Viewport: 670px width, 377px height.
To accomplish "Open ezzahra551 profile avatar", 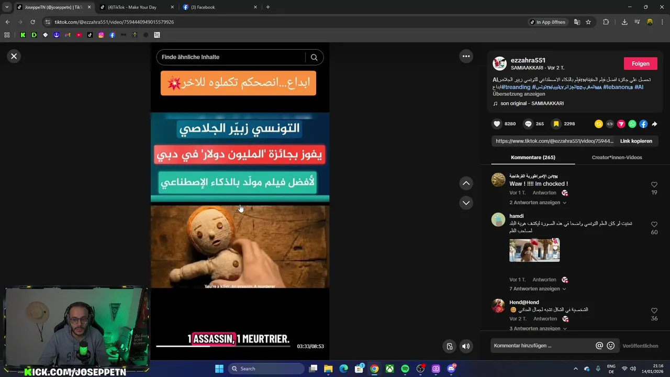I will click(500, 63).
